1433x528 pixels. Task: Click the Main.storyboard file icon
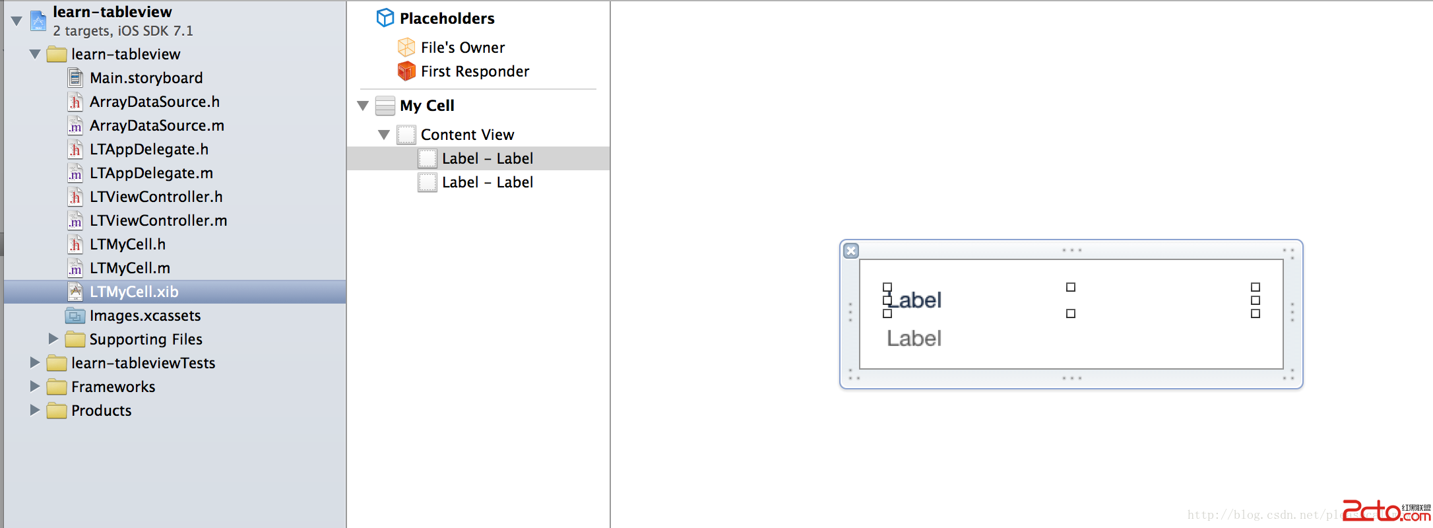76,78
